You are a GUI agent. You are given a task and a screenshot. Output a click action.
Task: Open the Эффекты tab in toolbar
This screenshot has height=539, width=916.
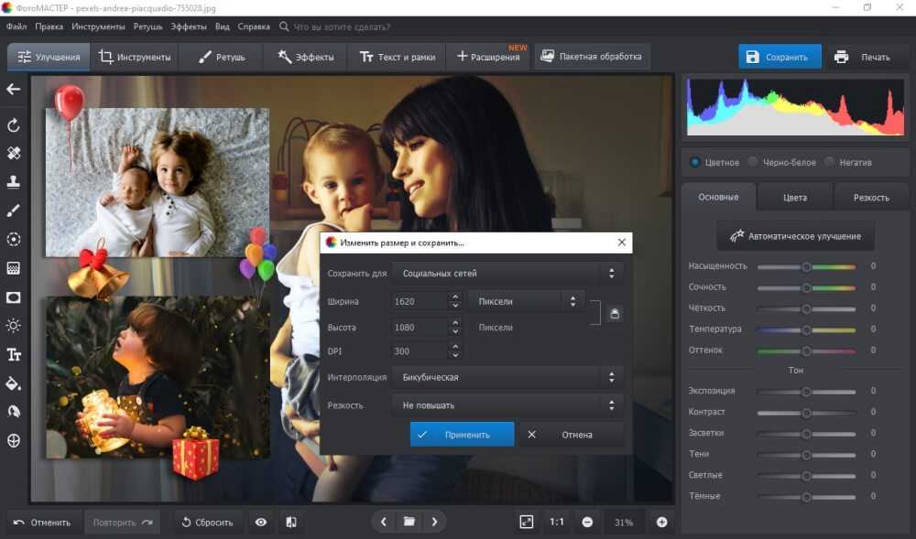306,57
